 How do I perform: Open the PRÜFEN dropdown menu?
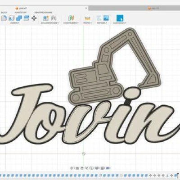coord(87,23)
